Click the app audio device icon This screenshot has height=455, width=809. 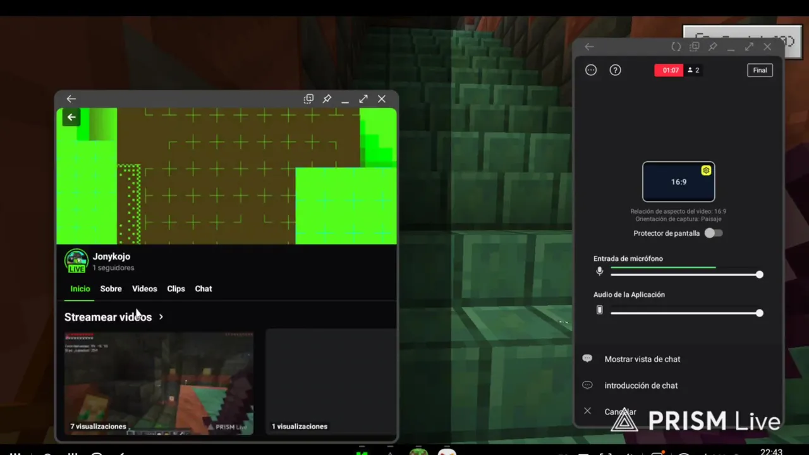pos(600,310)
